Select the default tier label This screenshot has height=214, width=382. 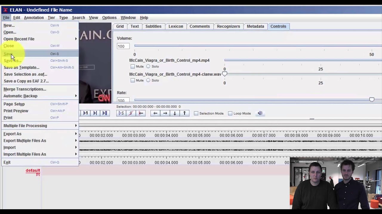click(33, 171)
